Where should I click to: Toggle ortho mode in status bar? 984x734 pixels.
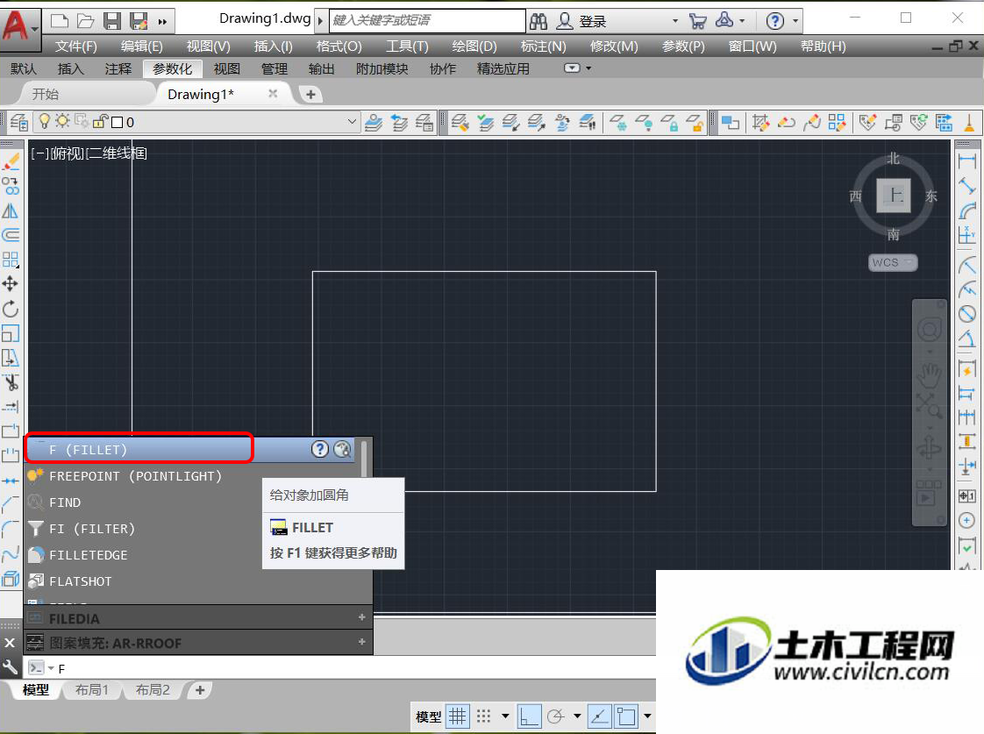point(529,716)
